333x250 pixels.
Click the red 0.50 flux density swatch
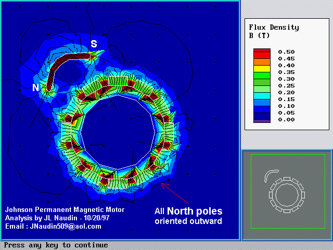[x=262, y=52]
